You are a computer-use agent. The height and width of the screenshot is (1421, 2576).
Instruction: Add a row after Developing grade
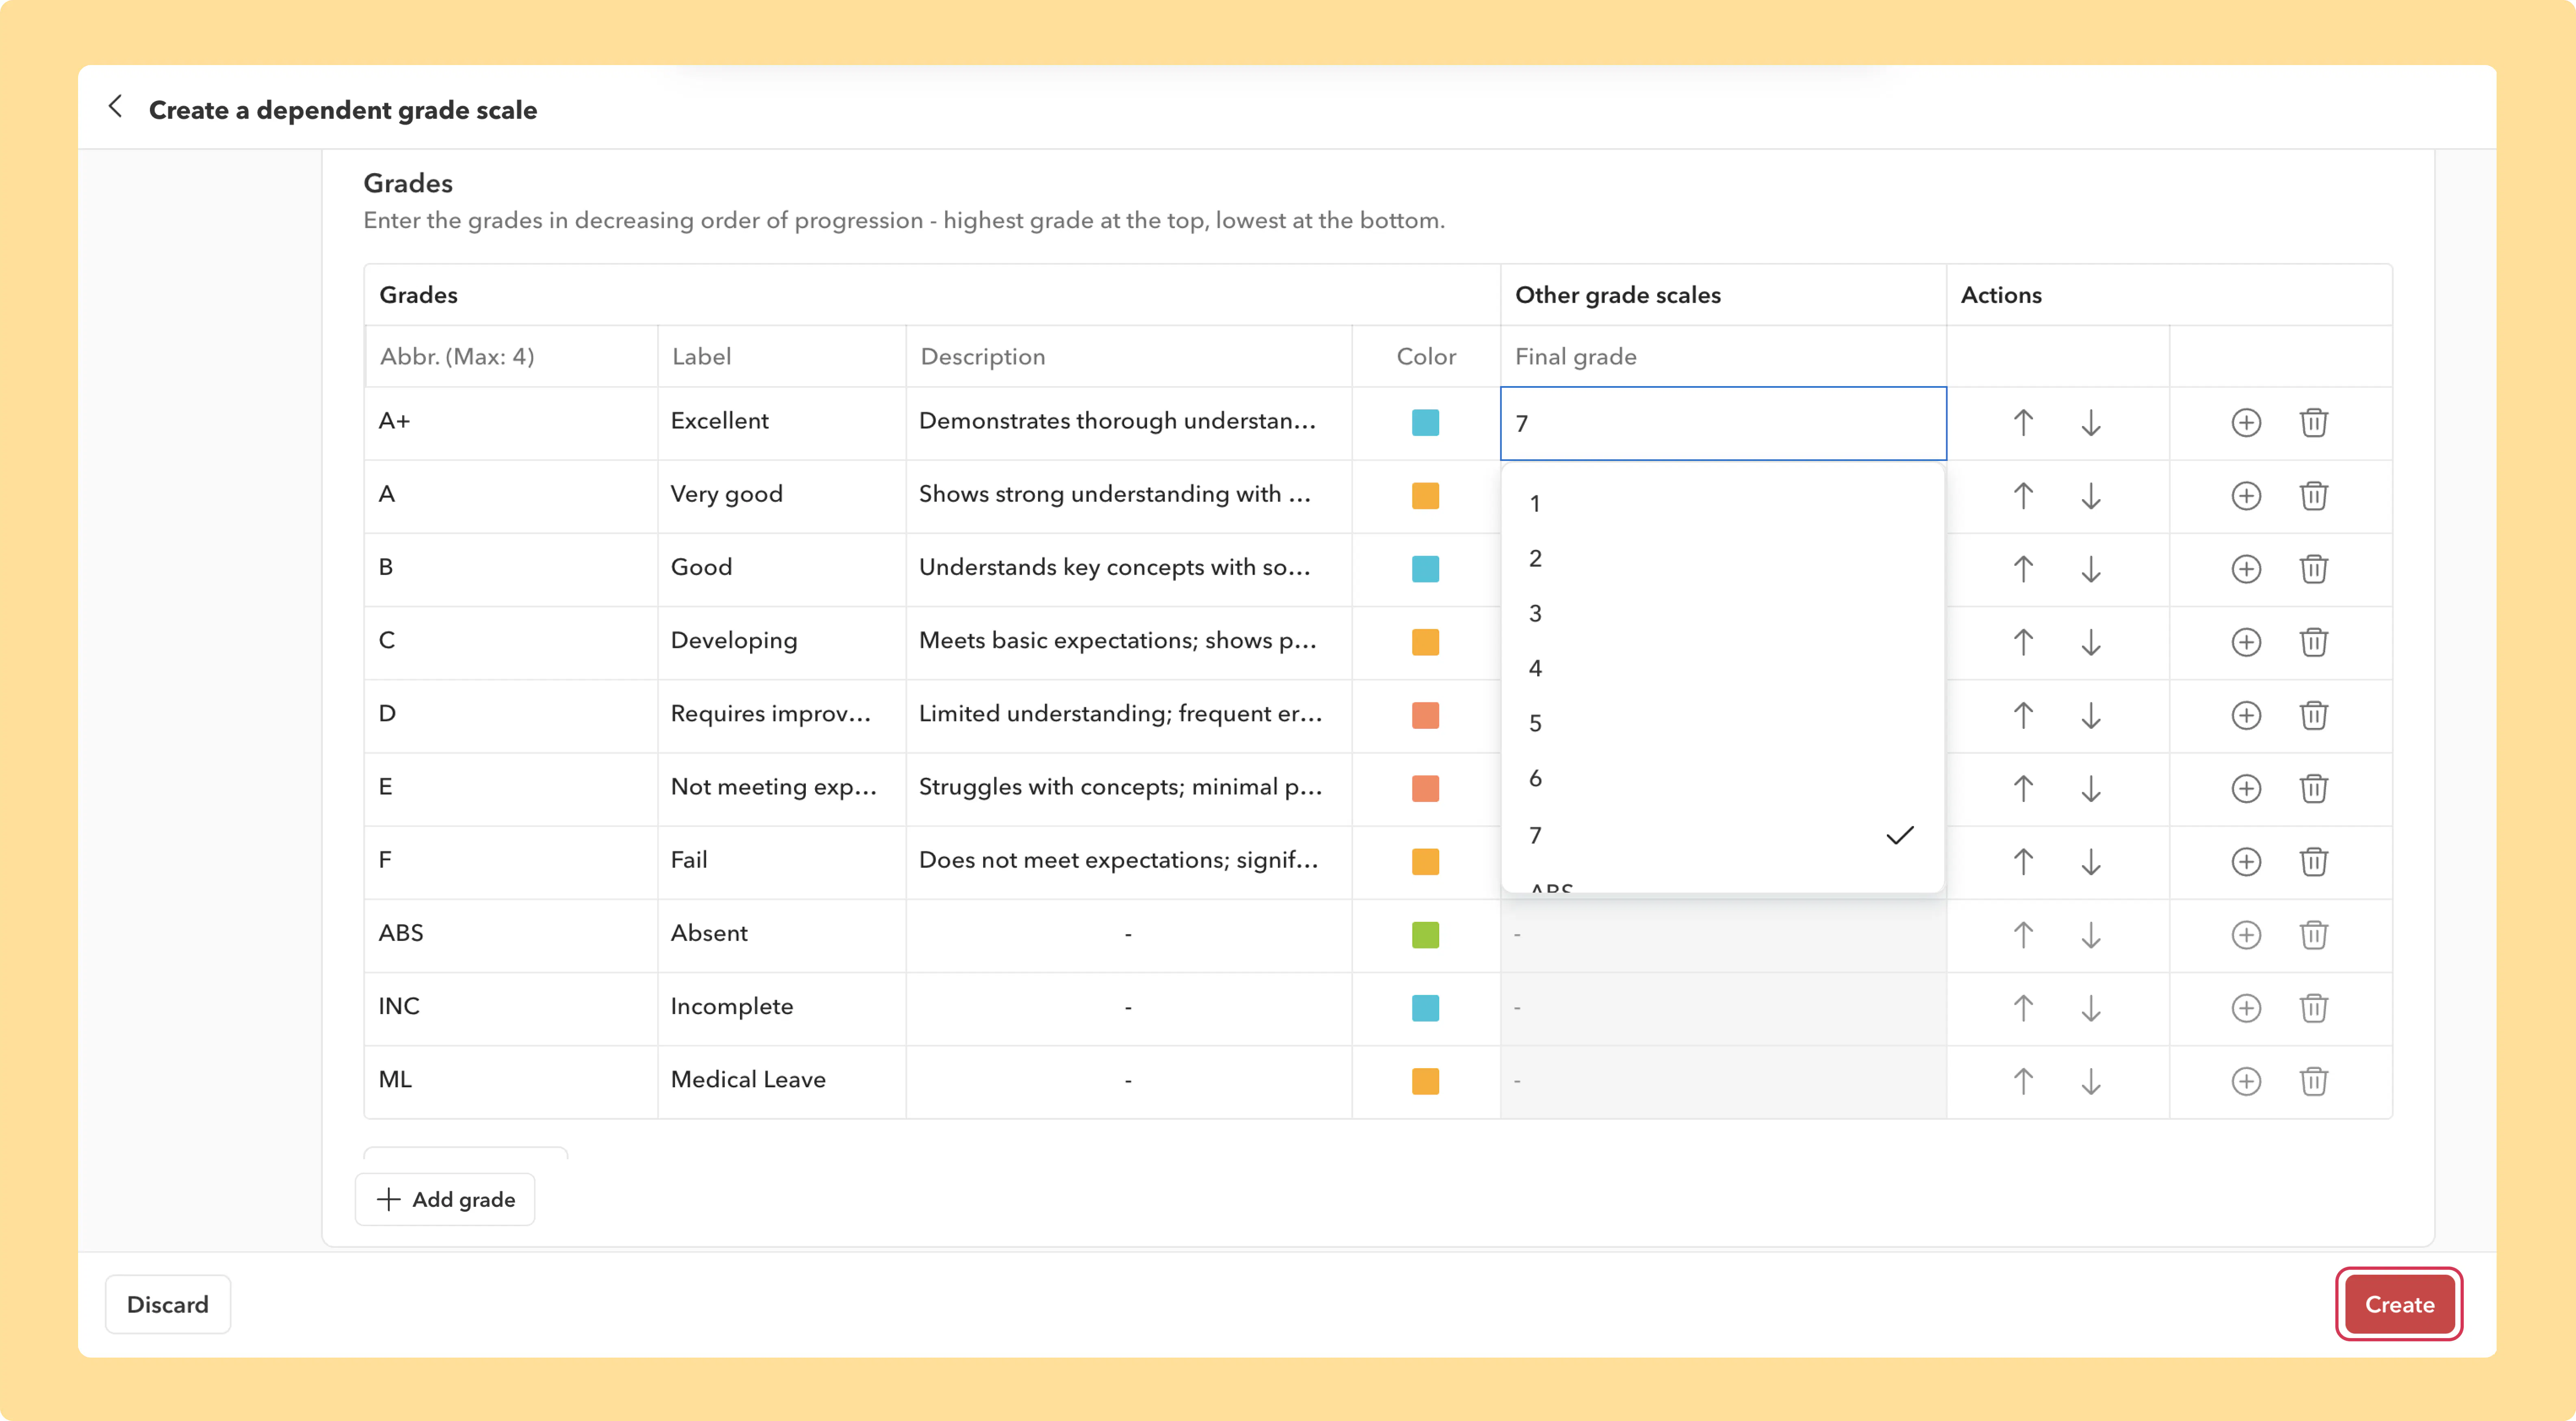[x=2246, y=641]
